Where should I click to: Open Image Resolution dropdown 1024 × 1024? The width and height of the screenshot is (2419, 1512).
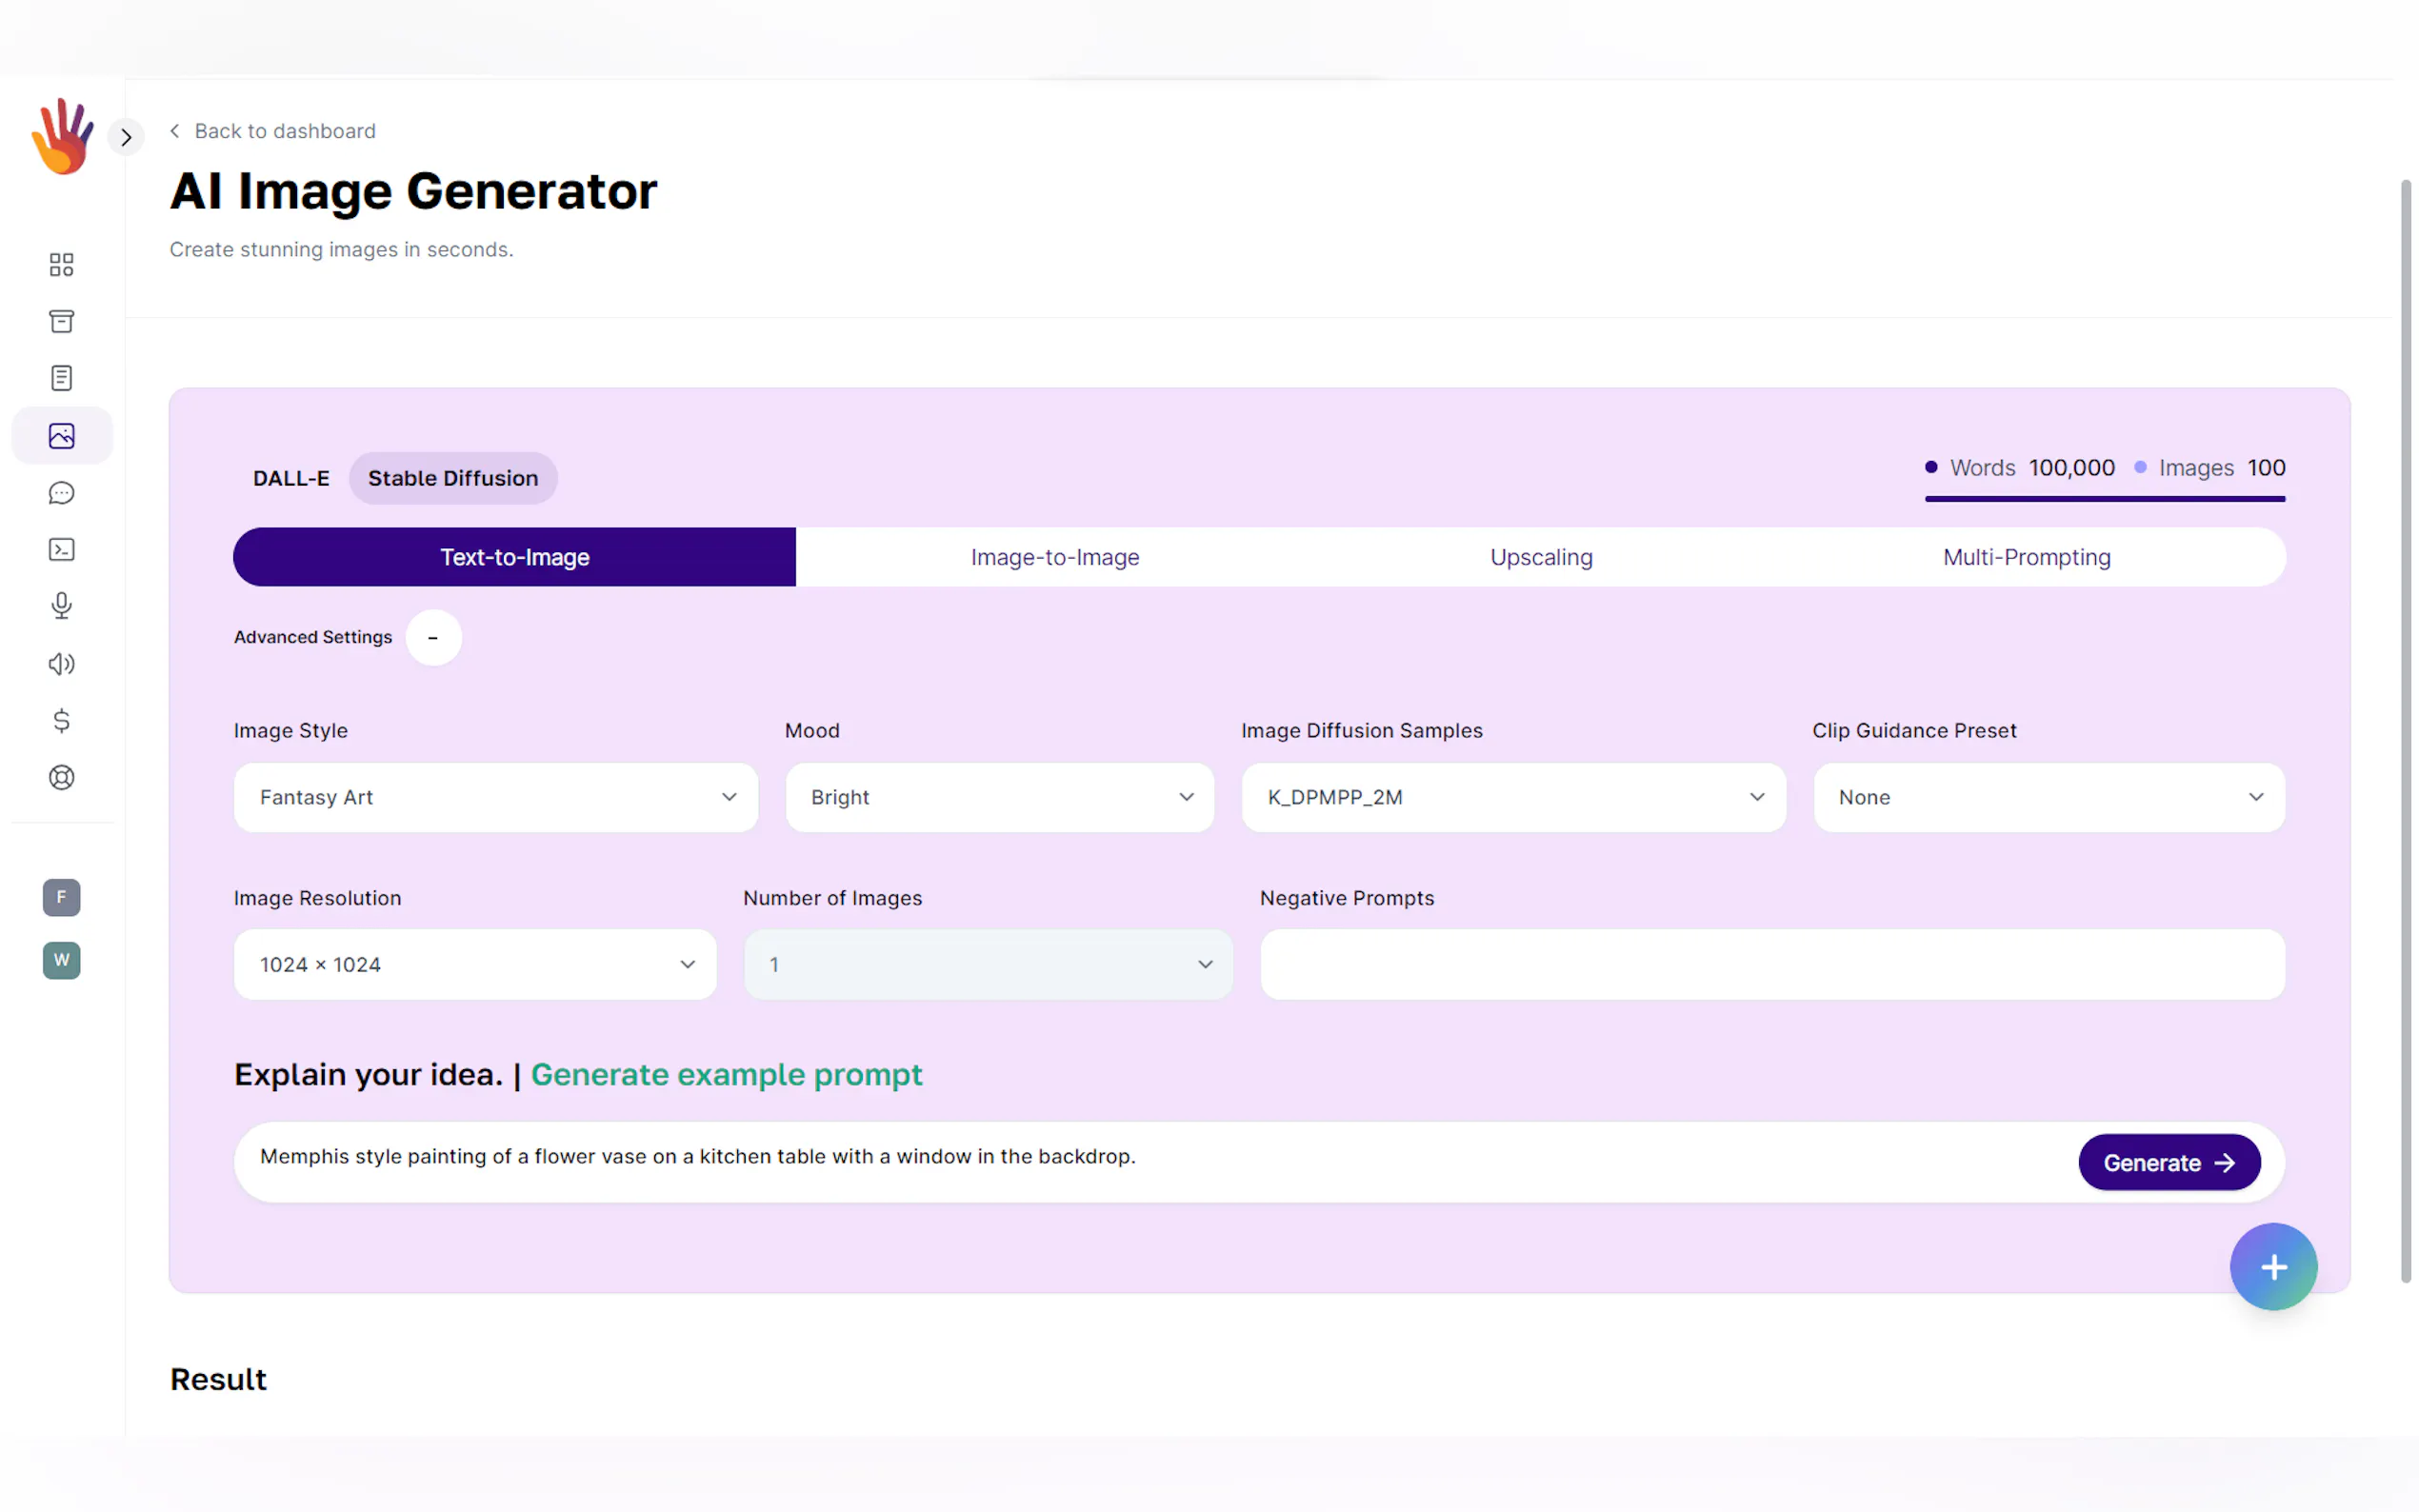coord(474,964)
